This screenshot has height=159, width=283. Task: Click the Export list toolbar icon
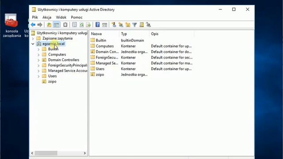pos(88,25)
